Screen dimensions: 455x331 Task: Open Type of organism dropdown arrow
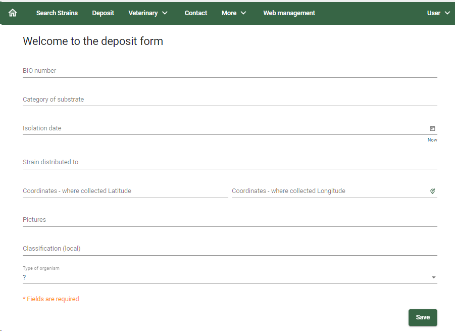click(x=433, y=277)
